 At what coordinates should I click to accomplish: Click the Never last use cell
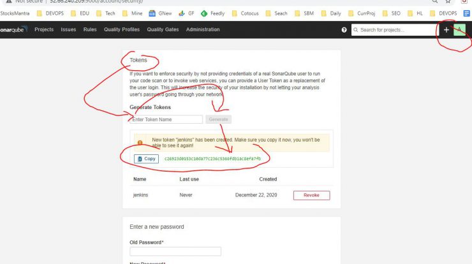point(186,195)
